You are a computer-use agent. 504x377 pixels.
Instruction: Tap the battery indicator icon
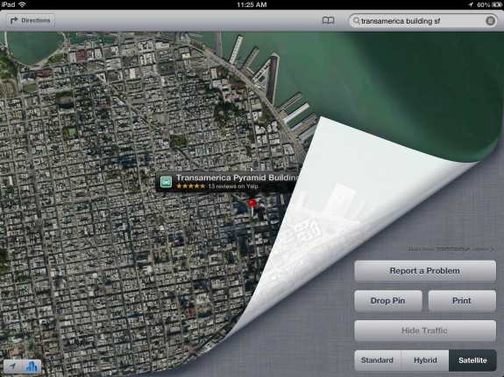(497, 5)
